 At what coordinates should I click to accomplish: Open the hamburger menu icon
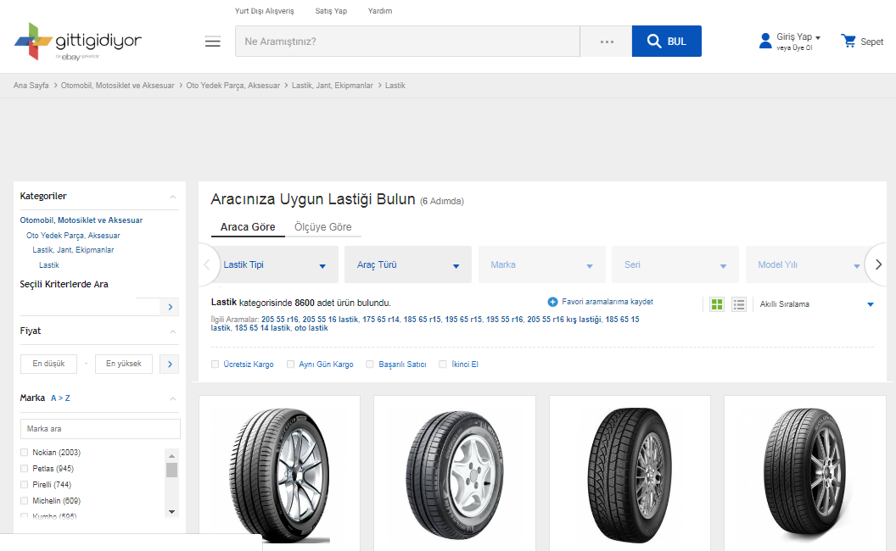(212, 42)
